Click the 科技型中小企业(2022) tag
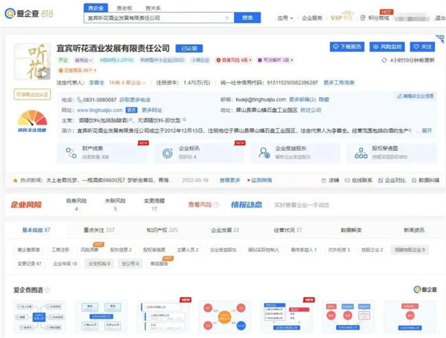446x338 pixels. [x=163, y=60]
